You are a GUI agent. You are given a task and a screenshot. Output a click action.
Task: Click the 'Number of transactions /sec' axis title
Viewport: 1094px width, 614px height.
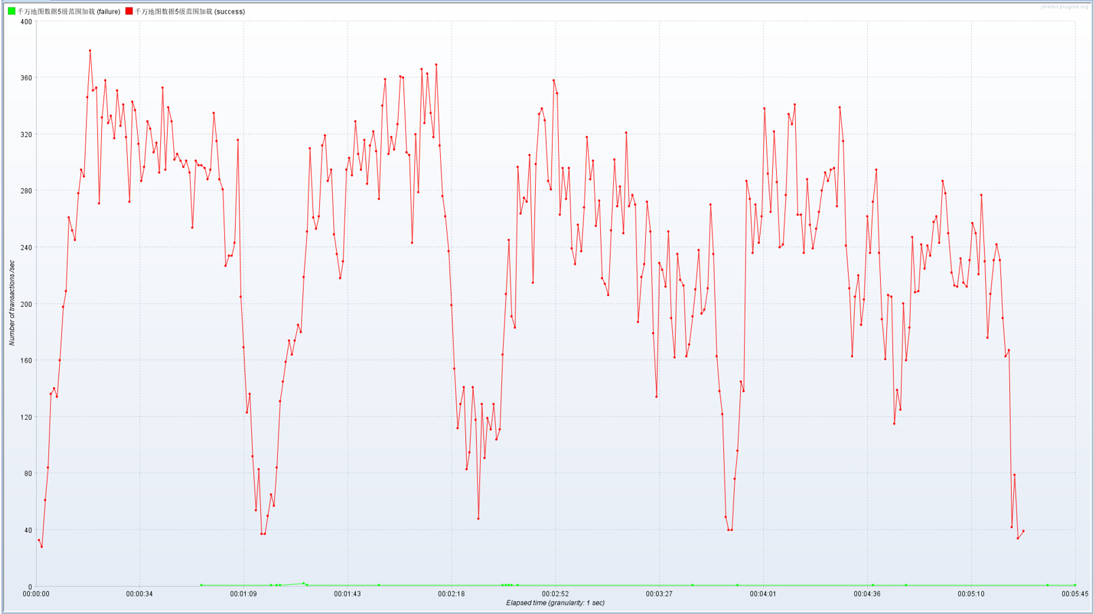click(x=12, y=303)
